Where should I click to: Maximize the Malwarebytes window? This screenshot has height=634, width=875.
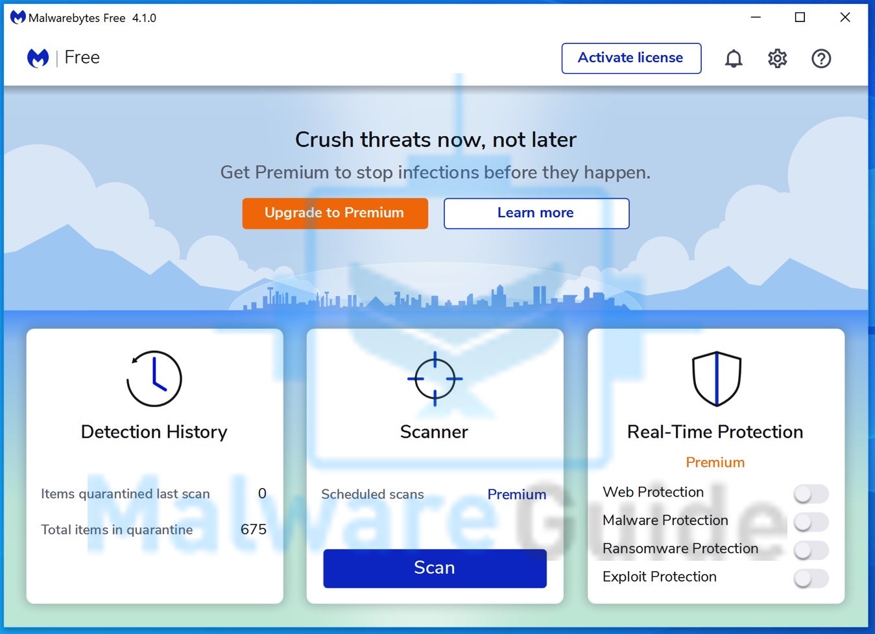click(x=800, y=18)
